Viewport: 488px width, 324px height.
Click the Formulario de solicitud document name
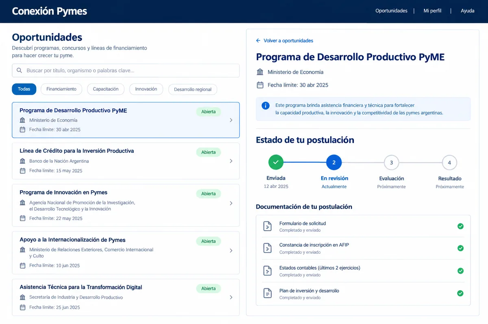click(x=303, y=223)
